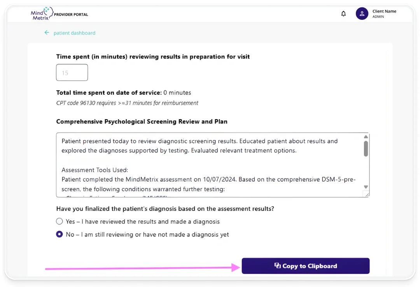Click the PROVIDER PORTAL header text
Image resolution: width=420 pixels, height=287 pixels.
[71, 14]
